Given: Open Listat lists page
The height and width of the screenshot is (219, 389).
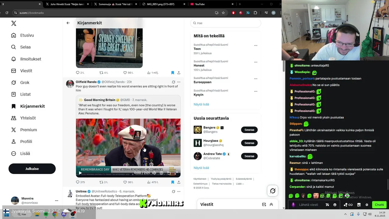Looking at the screenshot, I should (21, 94).
